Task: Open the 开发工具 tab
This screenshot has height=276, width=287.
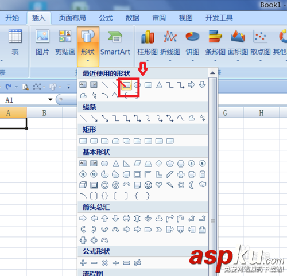Action: [x=219, y=18]
